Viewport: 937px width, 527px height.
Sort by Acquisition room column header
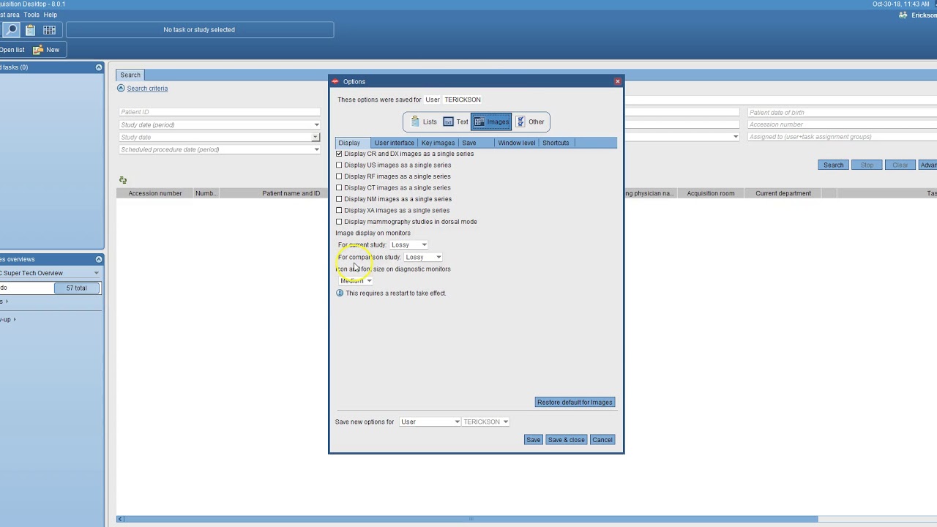point(711,193)
